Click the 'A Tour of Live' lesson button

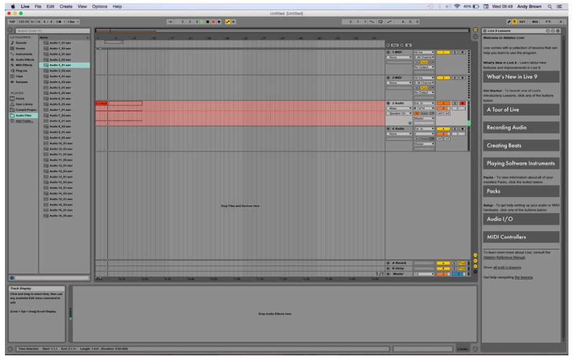(x=521, y=110)
